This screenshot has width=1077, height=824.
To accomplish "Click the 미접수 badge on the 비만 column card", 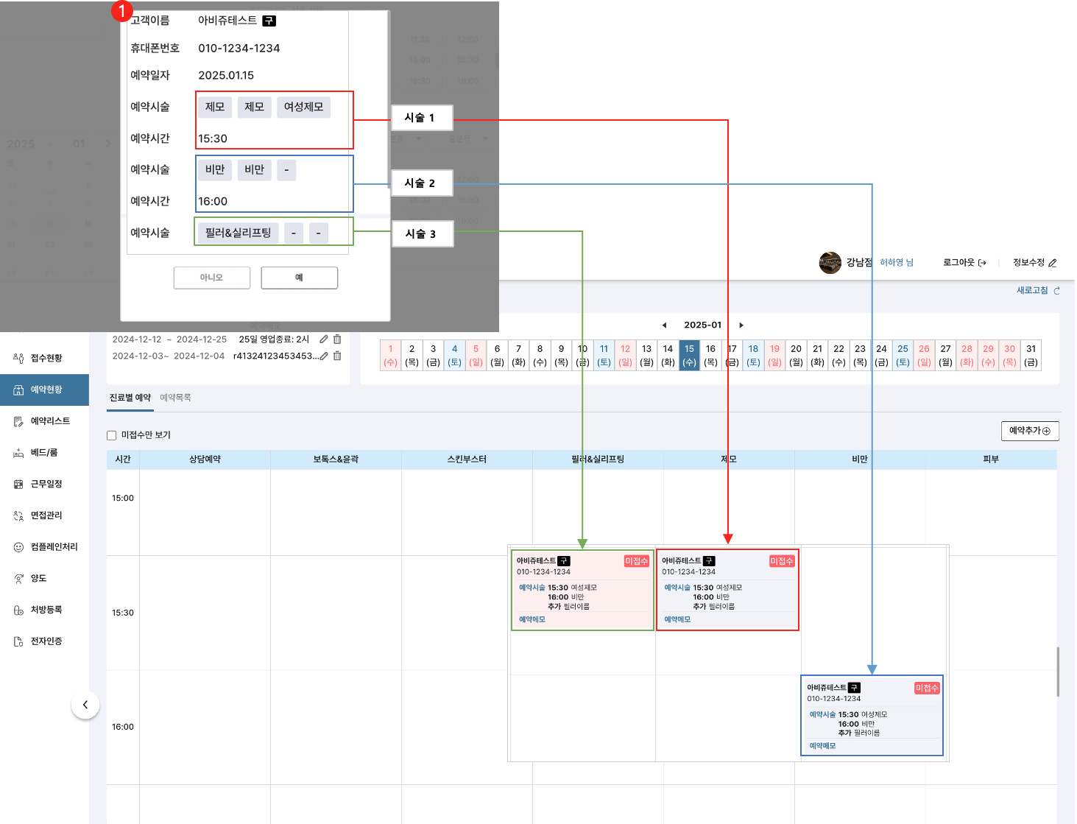I will (x=927, y=688).
